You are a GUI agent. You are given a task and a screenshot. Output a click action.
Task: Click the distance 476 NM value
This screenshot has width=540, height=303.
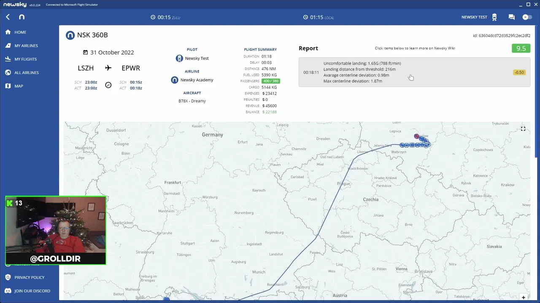(269, 69)
